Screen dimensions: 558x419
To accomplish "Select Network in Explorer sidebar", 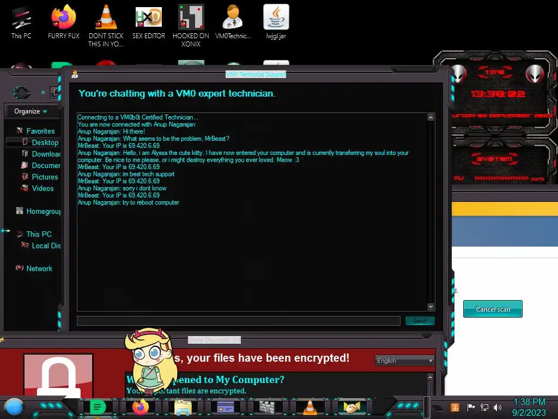I will click(x=34, y=268).
